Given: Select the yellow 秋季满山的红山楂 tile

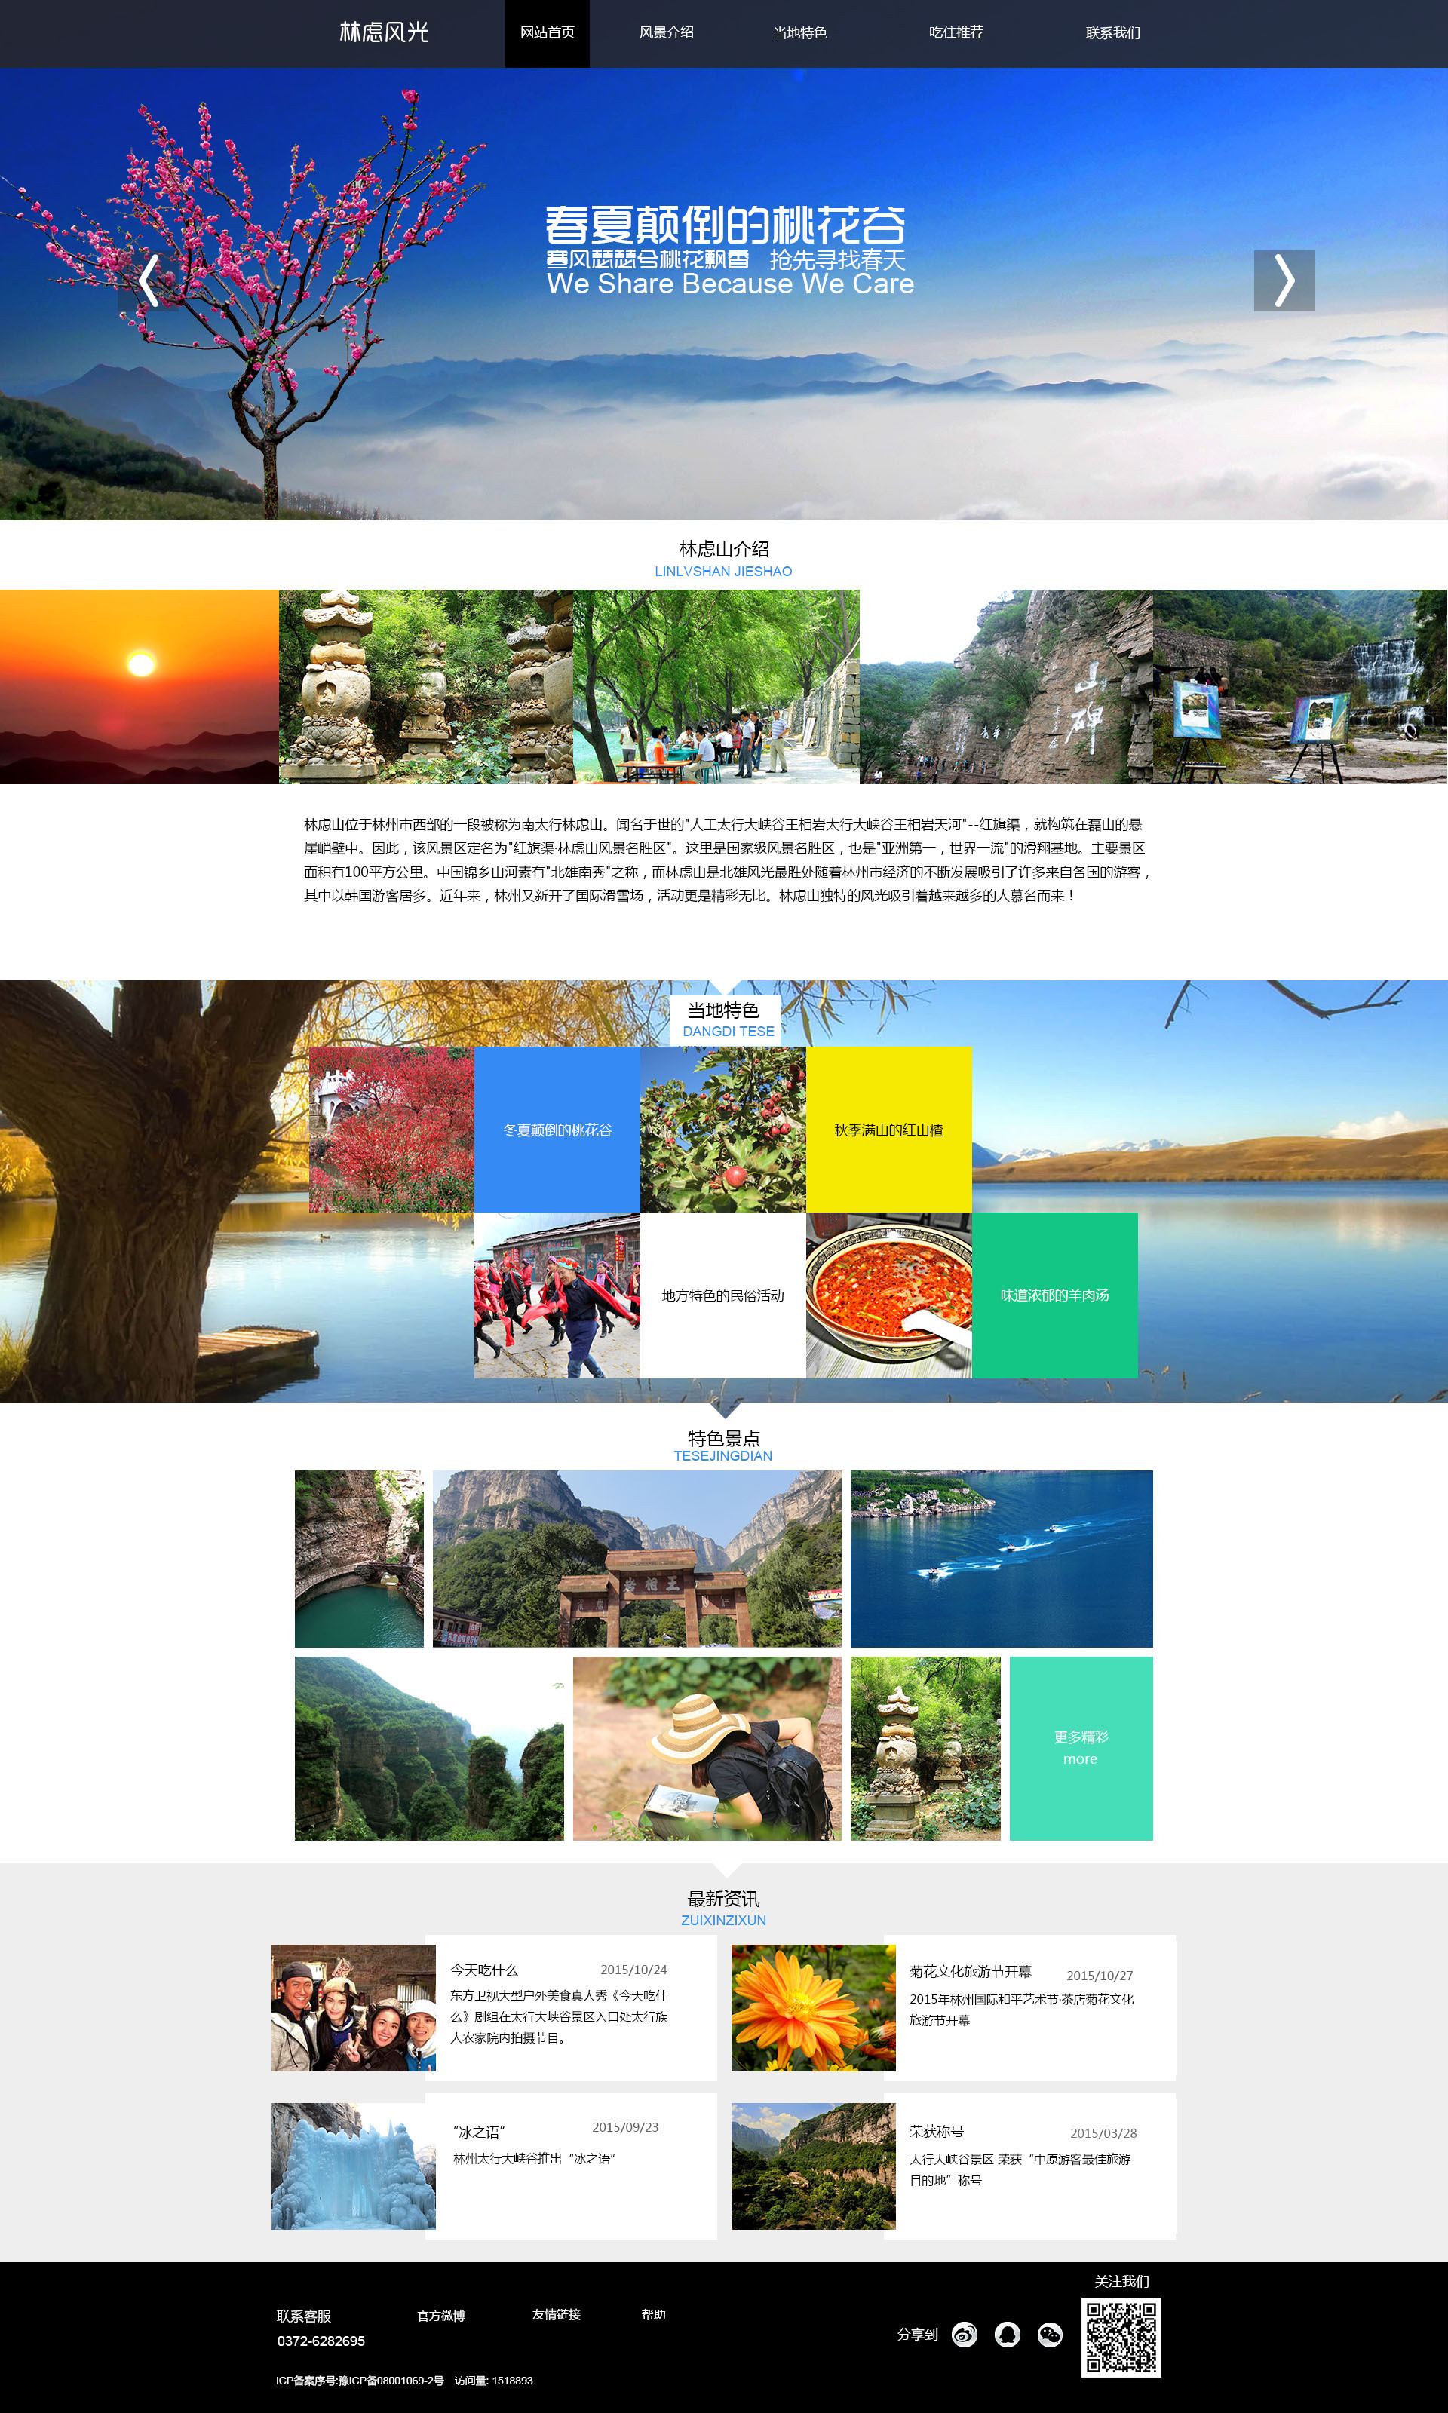Looking at the screenshot, I should (x=889, y=1130).
